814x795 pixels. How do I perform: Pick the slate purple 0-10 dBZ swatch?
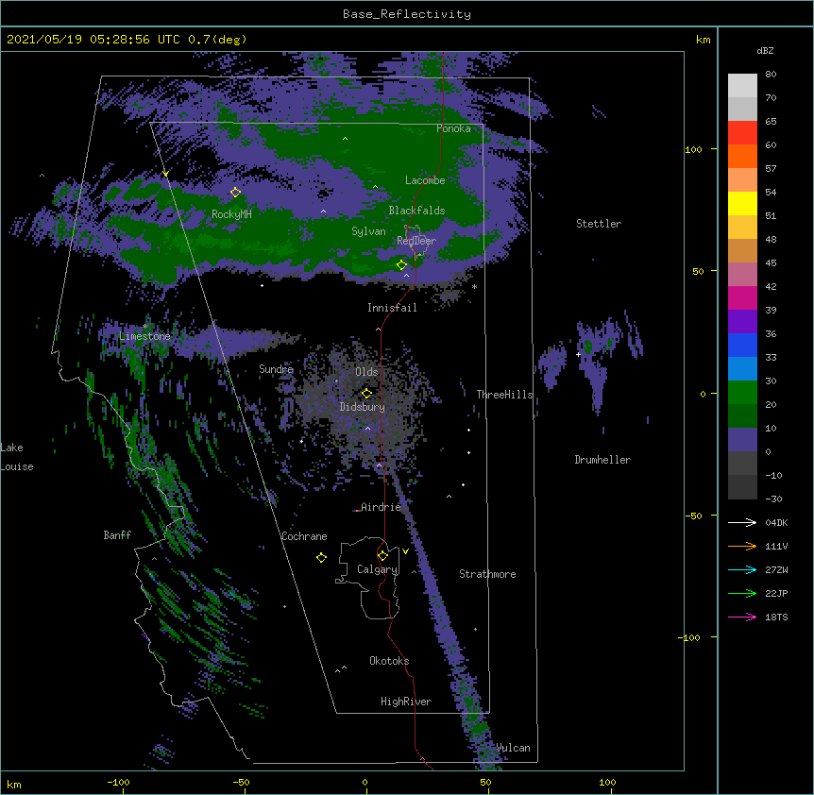[x=742, y=440]
